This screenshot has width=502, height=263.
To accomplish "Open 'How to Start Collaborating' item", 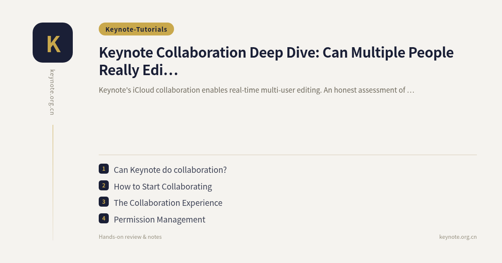I will point(163,187).
